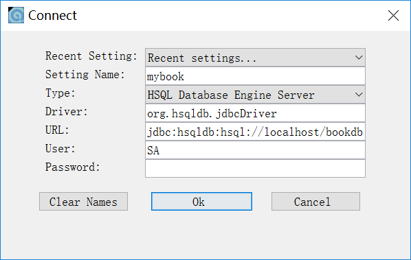Click the 'Driver:' label text
Image resolution: width=411 pixels, height=260 pixels.
[66, 112]
